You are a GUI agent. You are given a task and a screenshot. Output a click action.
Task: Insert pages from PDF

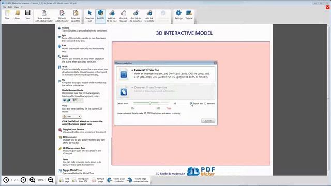[x=81, y=180]
